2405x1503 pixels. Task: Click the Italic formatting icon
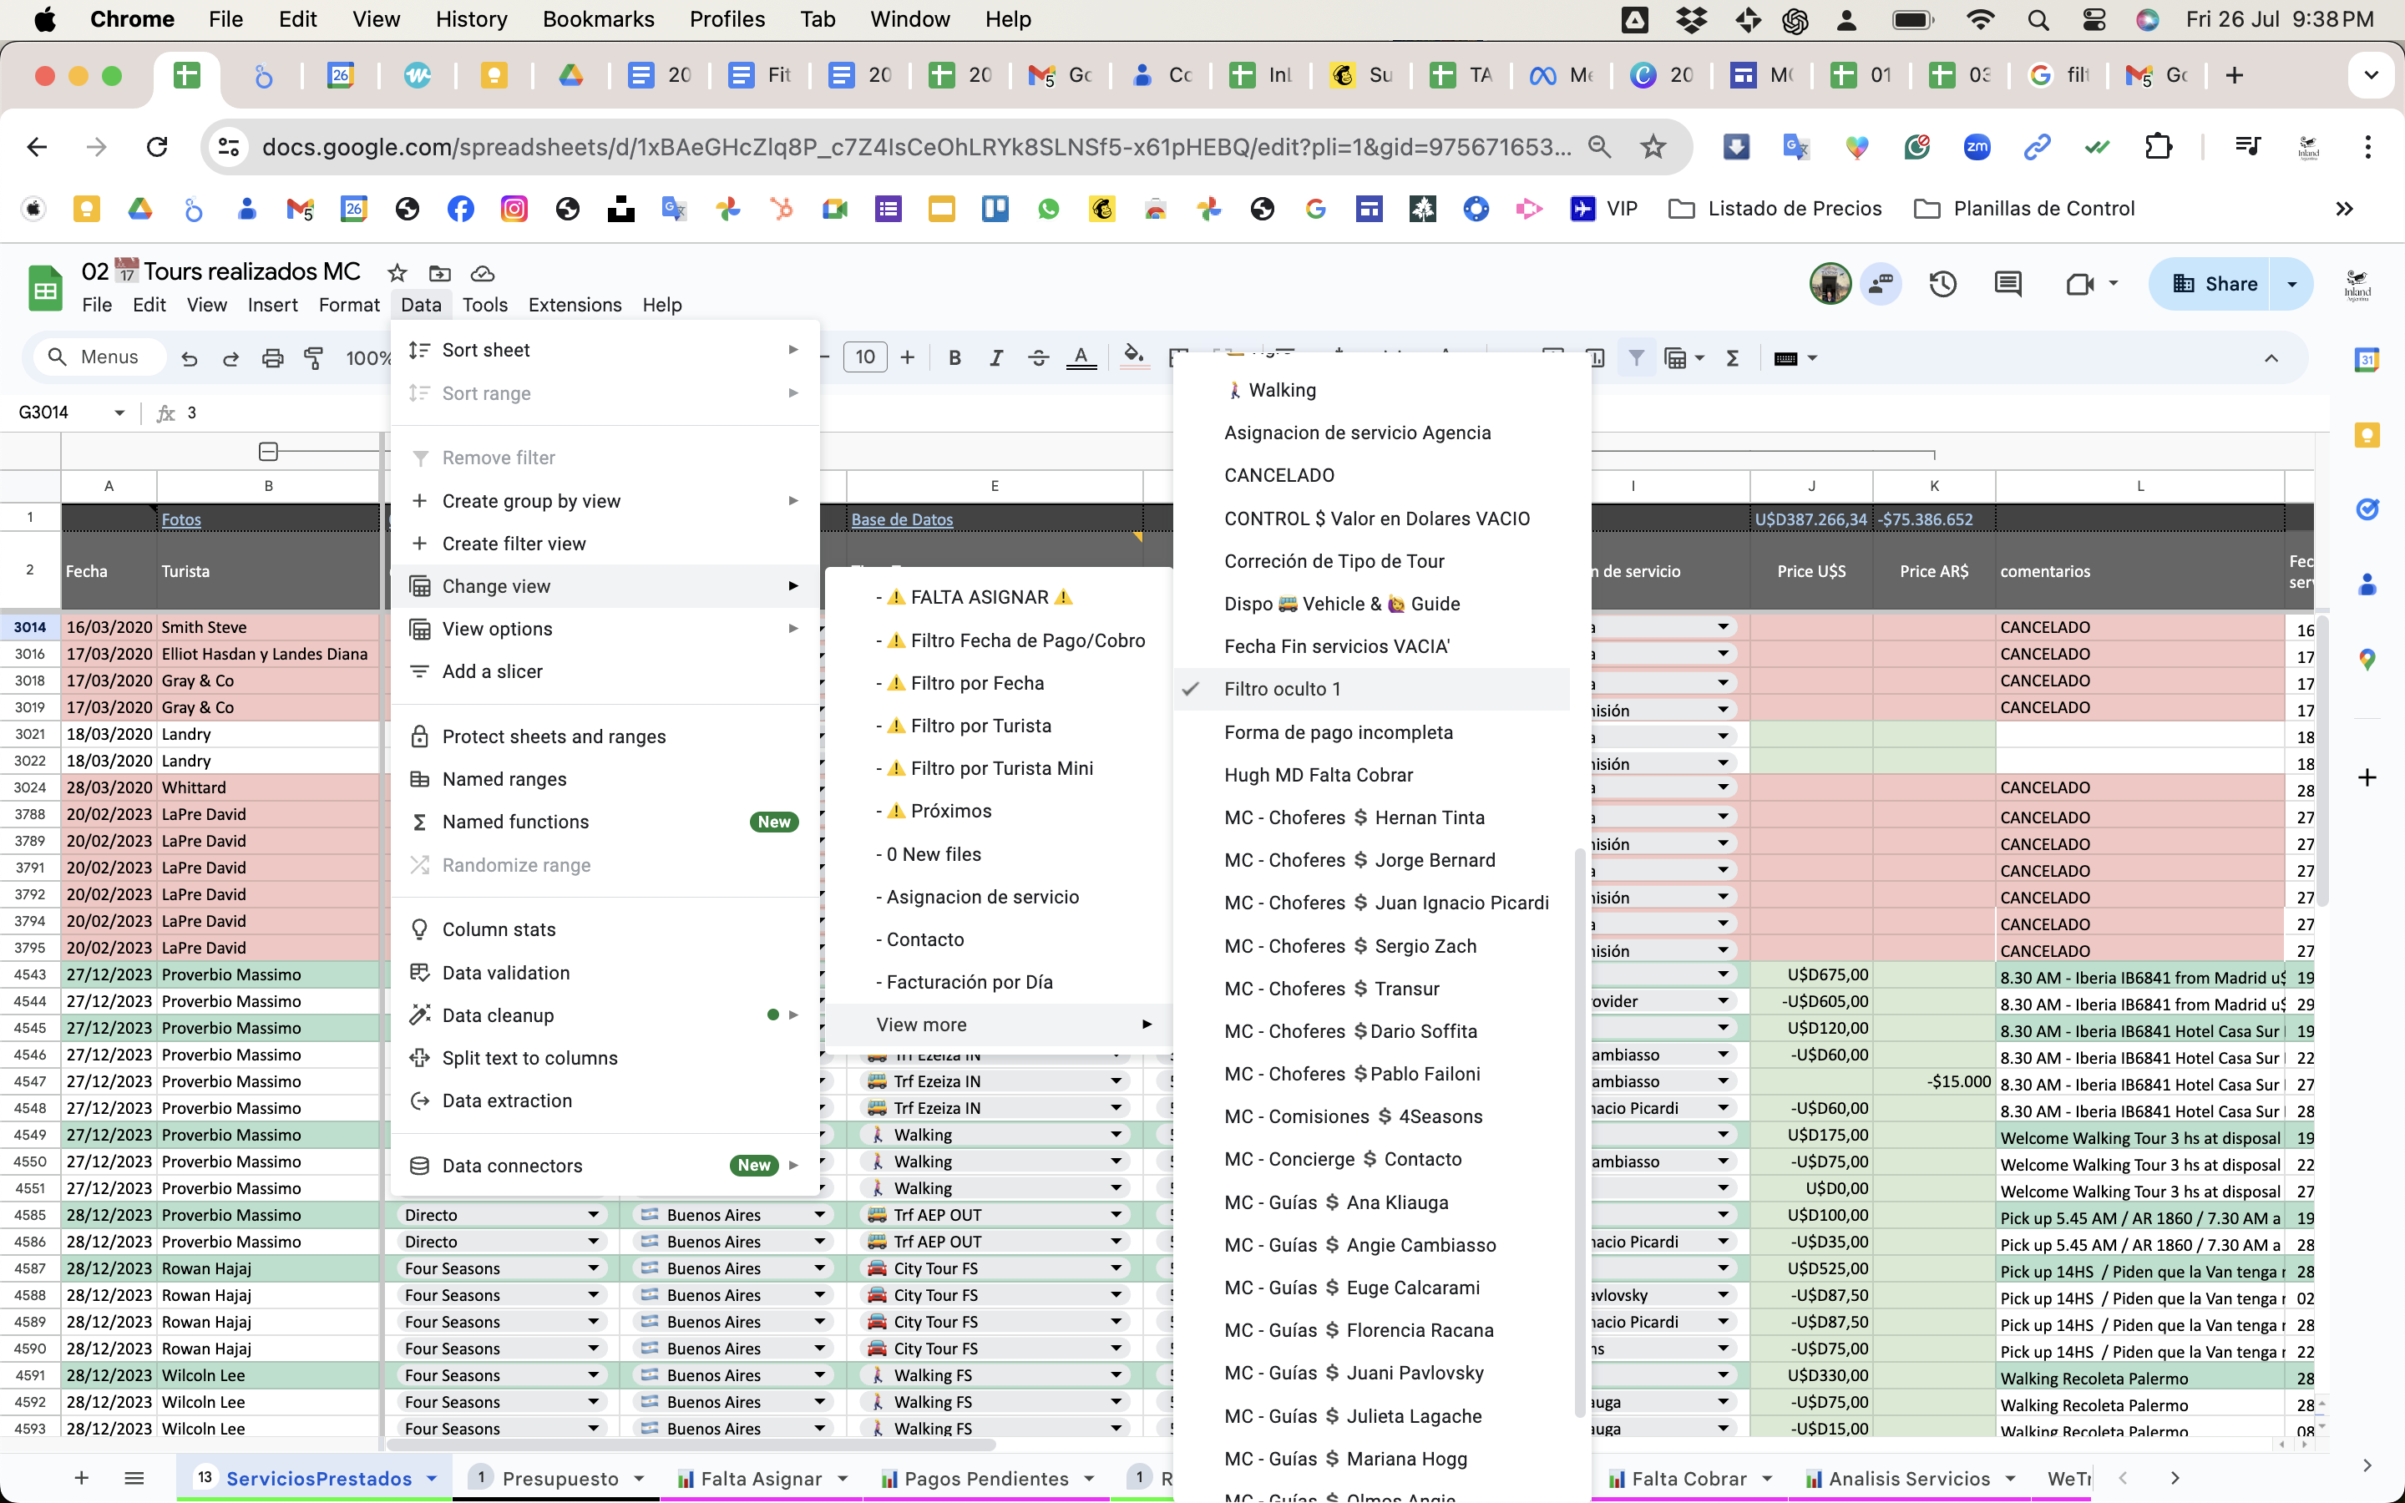[x=995, y=358]
